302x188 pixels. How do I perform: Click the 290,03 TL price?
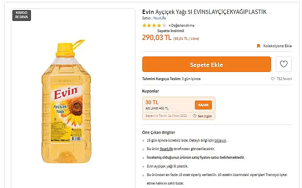tap(157, 38)
